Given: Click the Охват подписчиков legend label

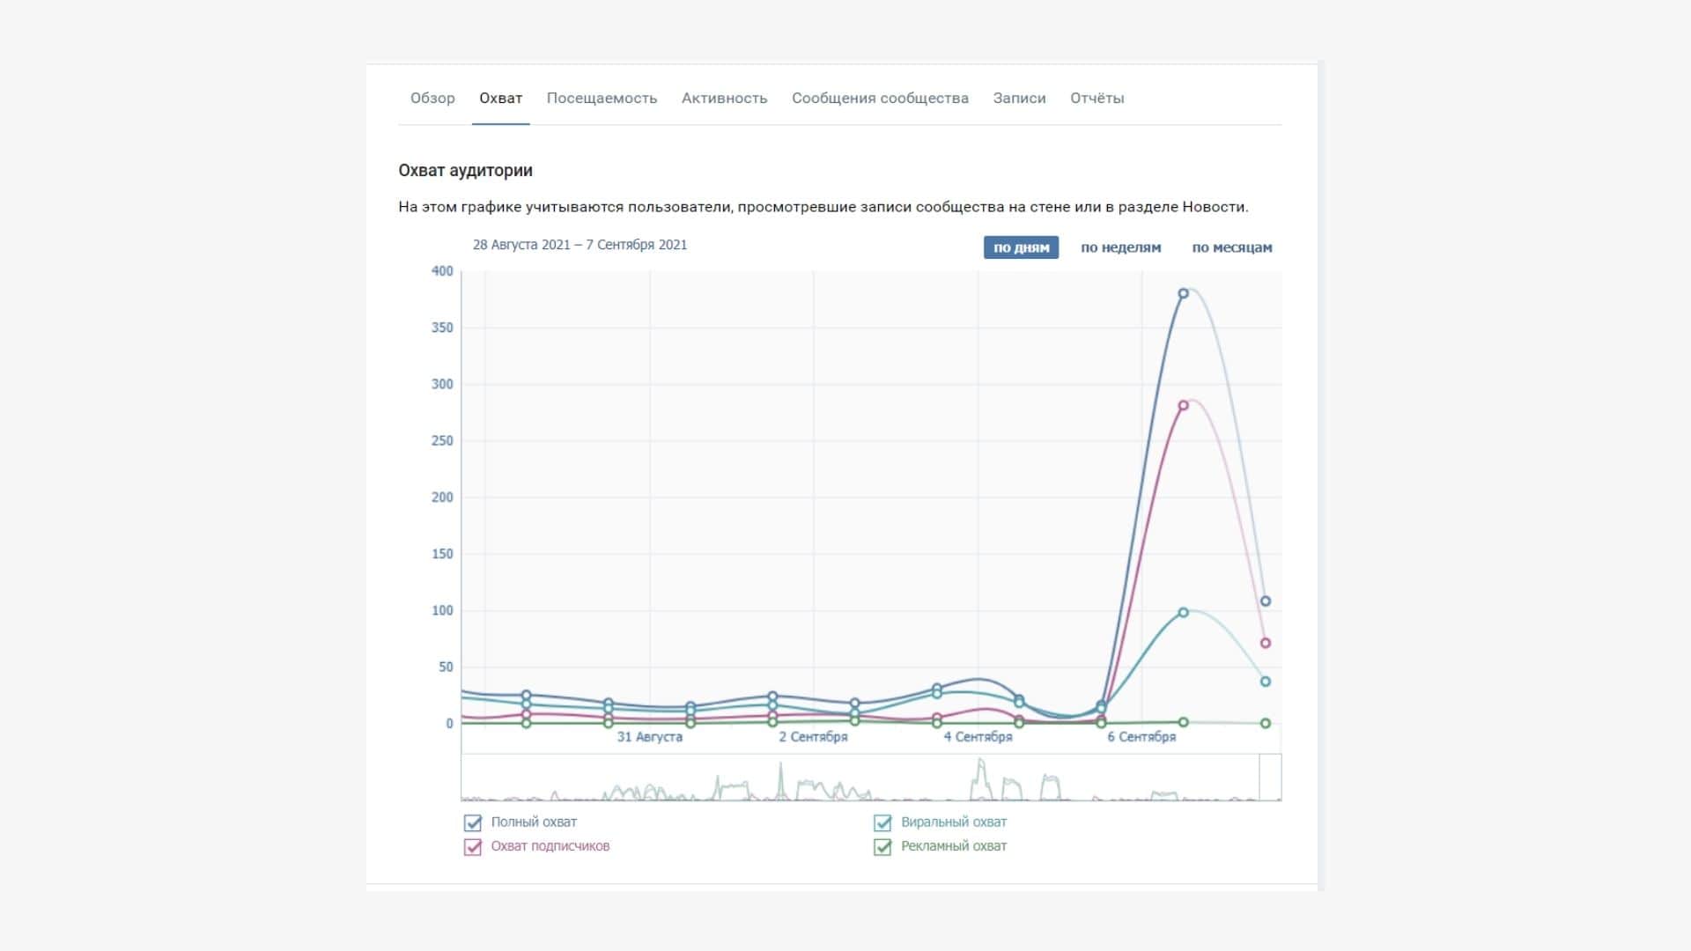Looking at the screenshot, I should [550, 846].
